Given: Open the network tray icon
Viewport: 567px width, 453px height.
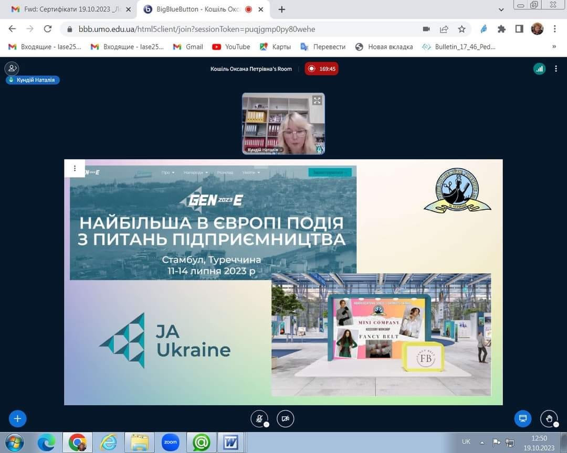Looking at the screenshot, I should coord(510,442).
